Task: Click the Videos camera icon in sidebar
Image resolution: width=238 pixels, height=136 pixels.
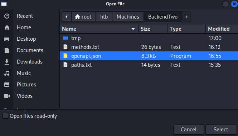Action: point(7,96)
